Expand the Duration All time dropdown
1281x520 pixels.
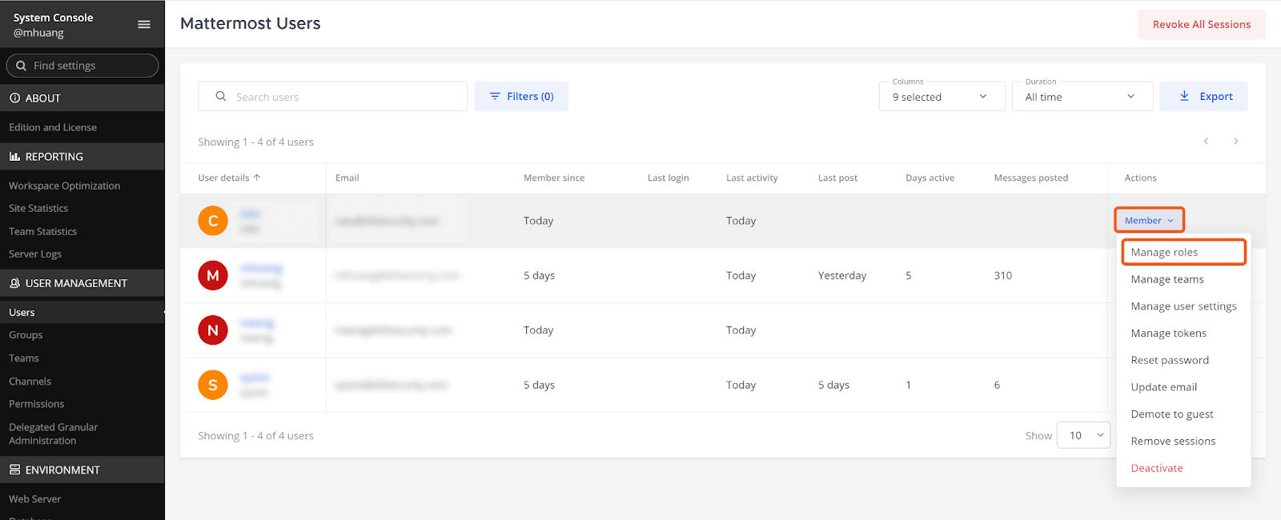click(1082, 97)
